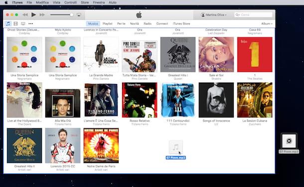Click Lorenzo in Concerto album title
304x187 pixels.
(x=101, y=30)
